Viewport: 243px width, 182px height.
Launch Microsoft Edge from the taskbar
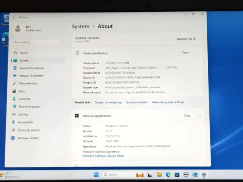168,175
